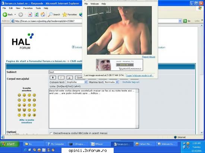Click the green Go arrow button
Viewport: 205px width, 153px height.
coord(185,21)
